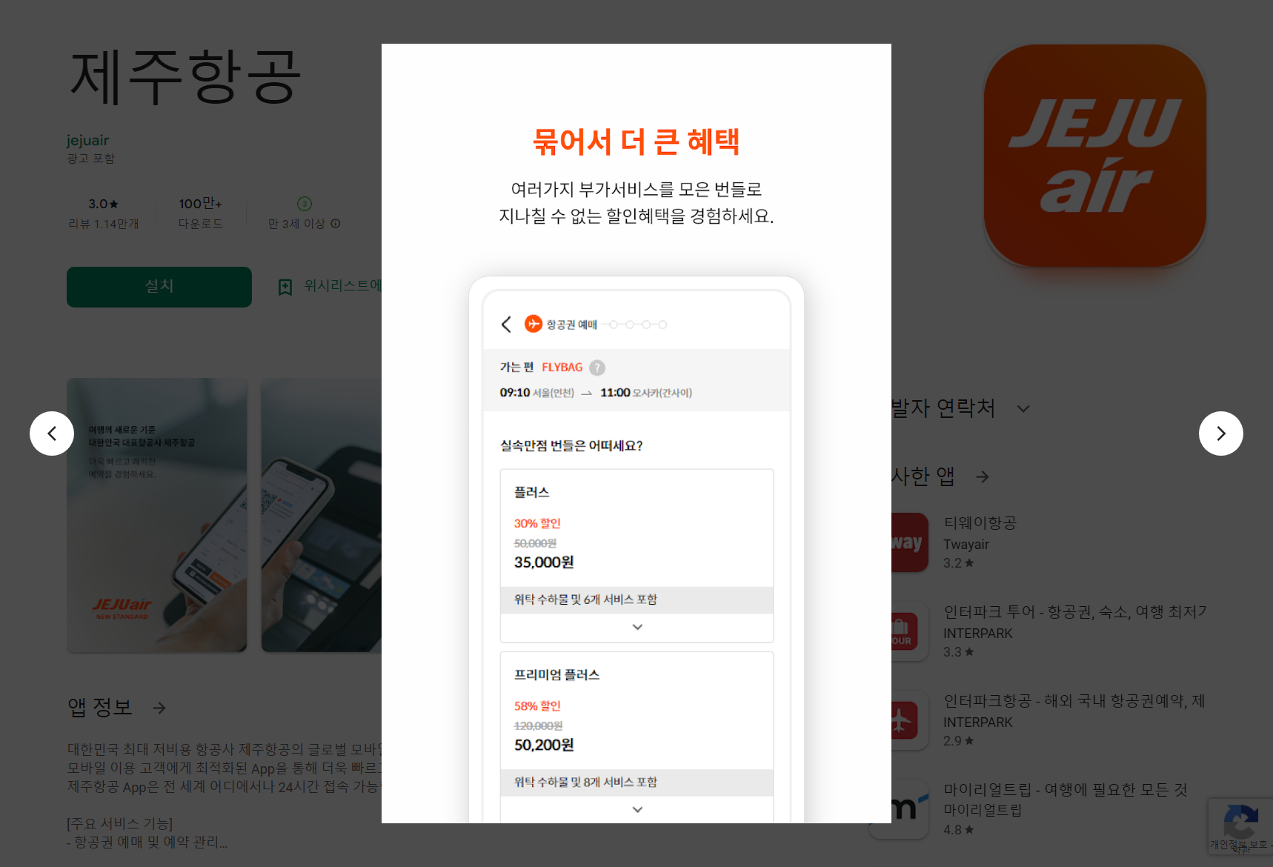Open the jejuair developer link
This screenshot has height=867, width=1273.
[87, 140]
